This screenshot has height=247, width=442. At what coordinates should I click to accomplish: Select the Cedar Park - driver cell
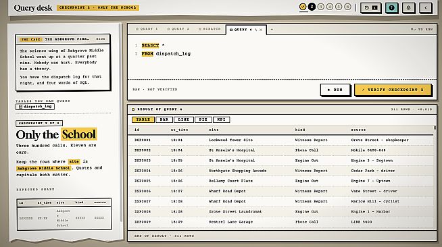(373, 171)
